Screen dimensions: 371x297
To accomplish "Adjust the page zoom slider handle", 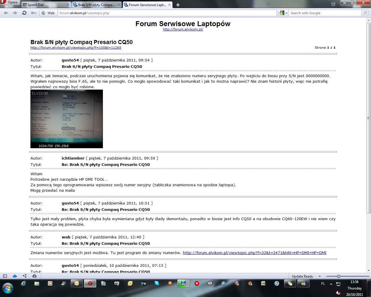I will [x=339, y=276].
